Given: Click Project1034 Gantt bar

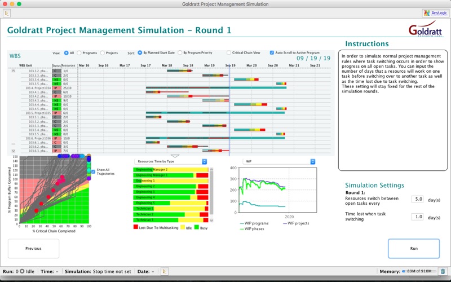Looking at the screenshot, I should (216, 88).
